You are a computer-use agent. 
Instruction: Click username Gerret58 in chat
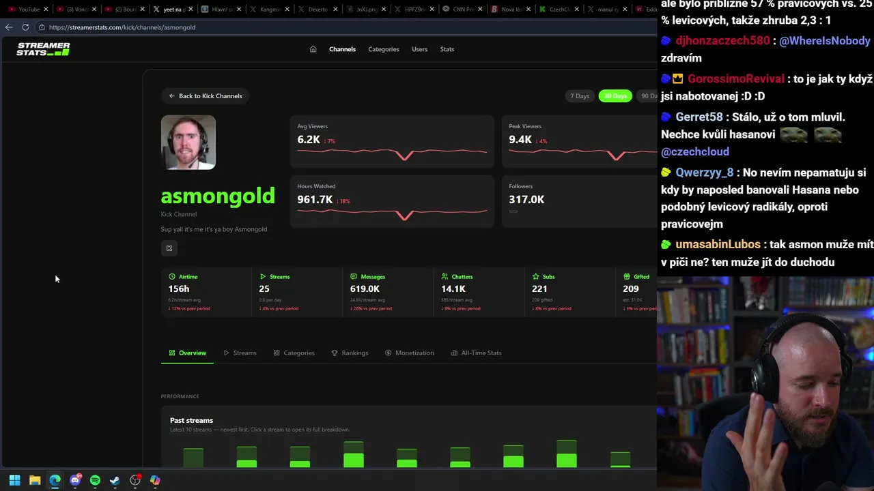[x=699, y=117]
